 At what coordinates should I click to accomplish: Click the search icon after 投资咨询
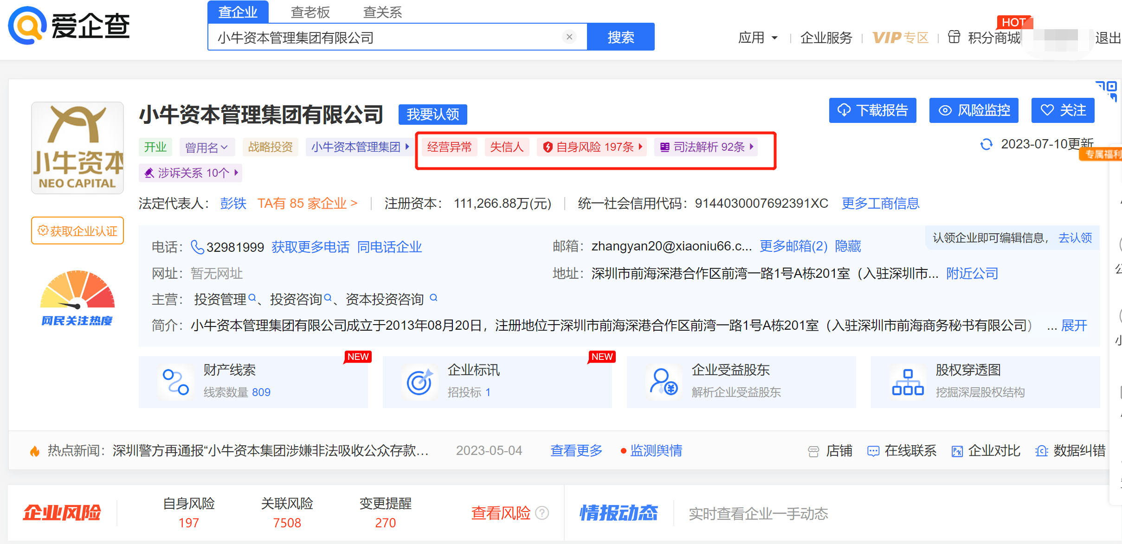pyautogui.click(x=328, y=297)
